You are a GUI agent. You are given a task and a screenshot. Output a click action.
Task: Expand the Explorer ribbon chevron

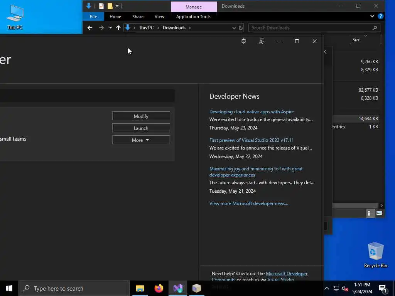372,16
